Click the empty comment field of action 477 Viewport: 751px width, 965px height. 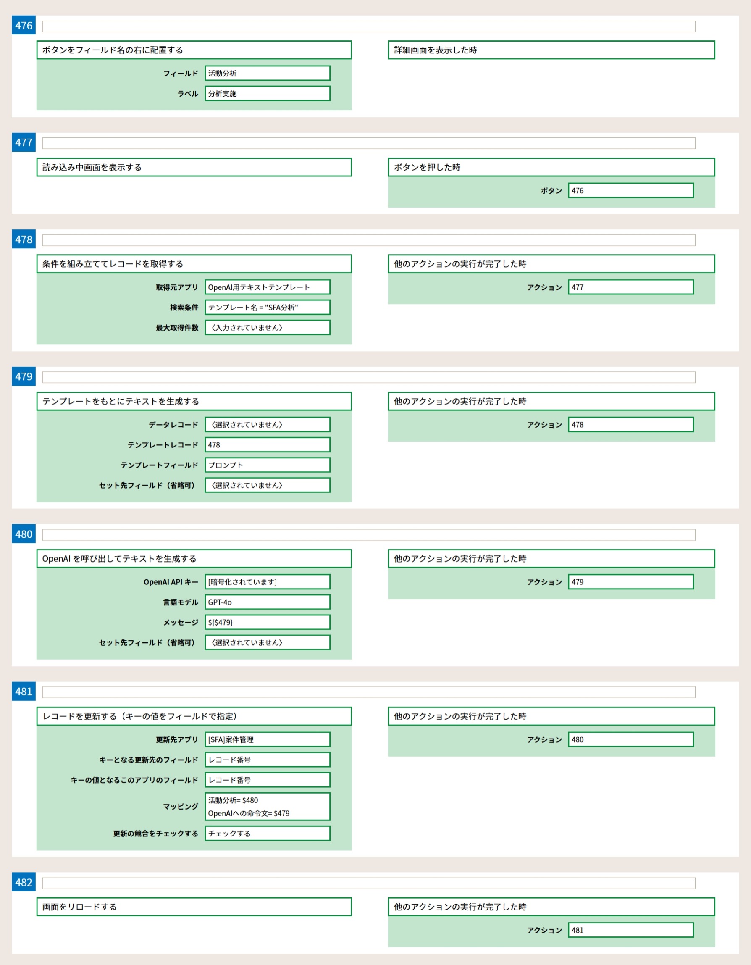[368, 143]
